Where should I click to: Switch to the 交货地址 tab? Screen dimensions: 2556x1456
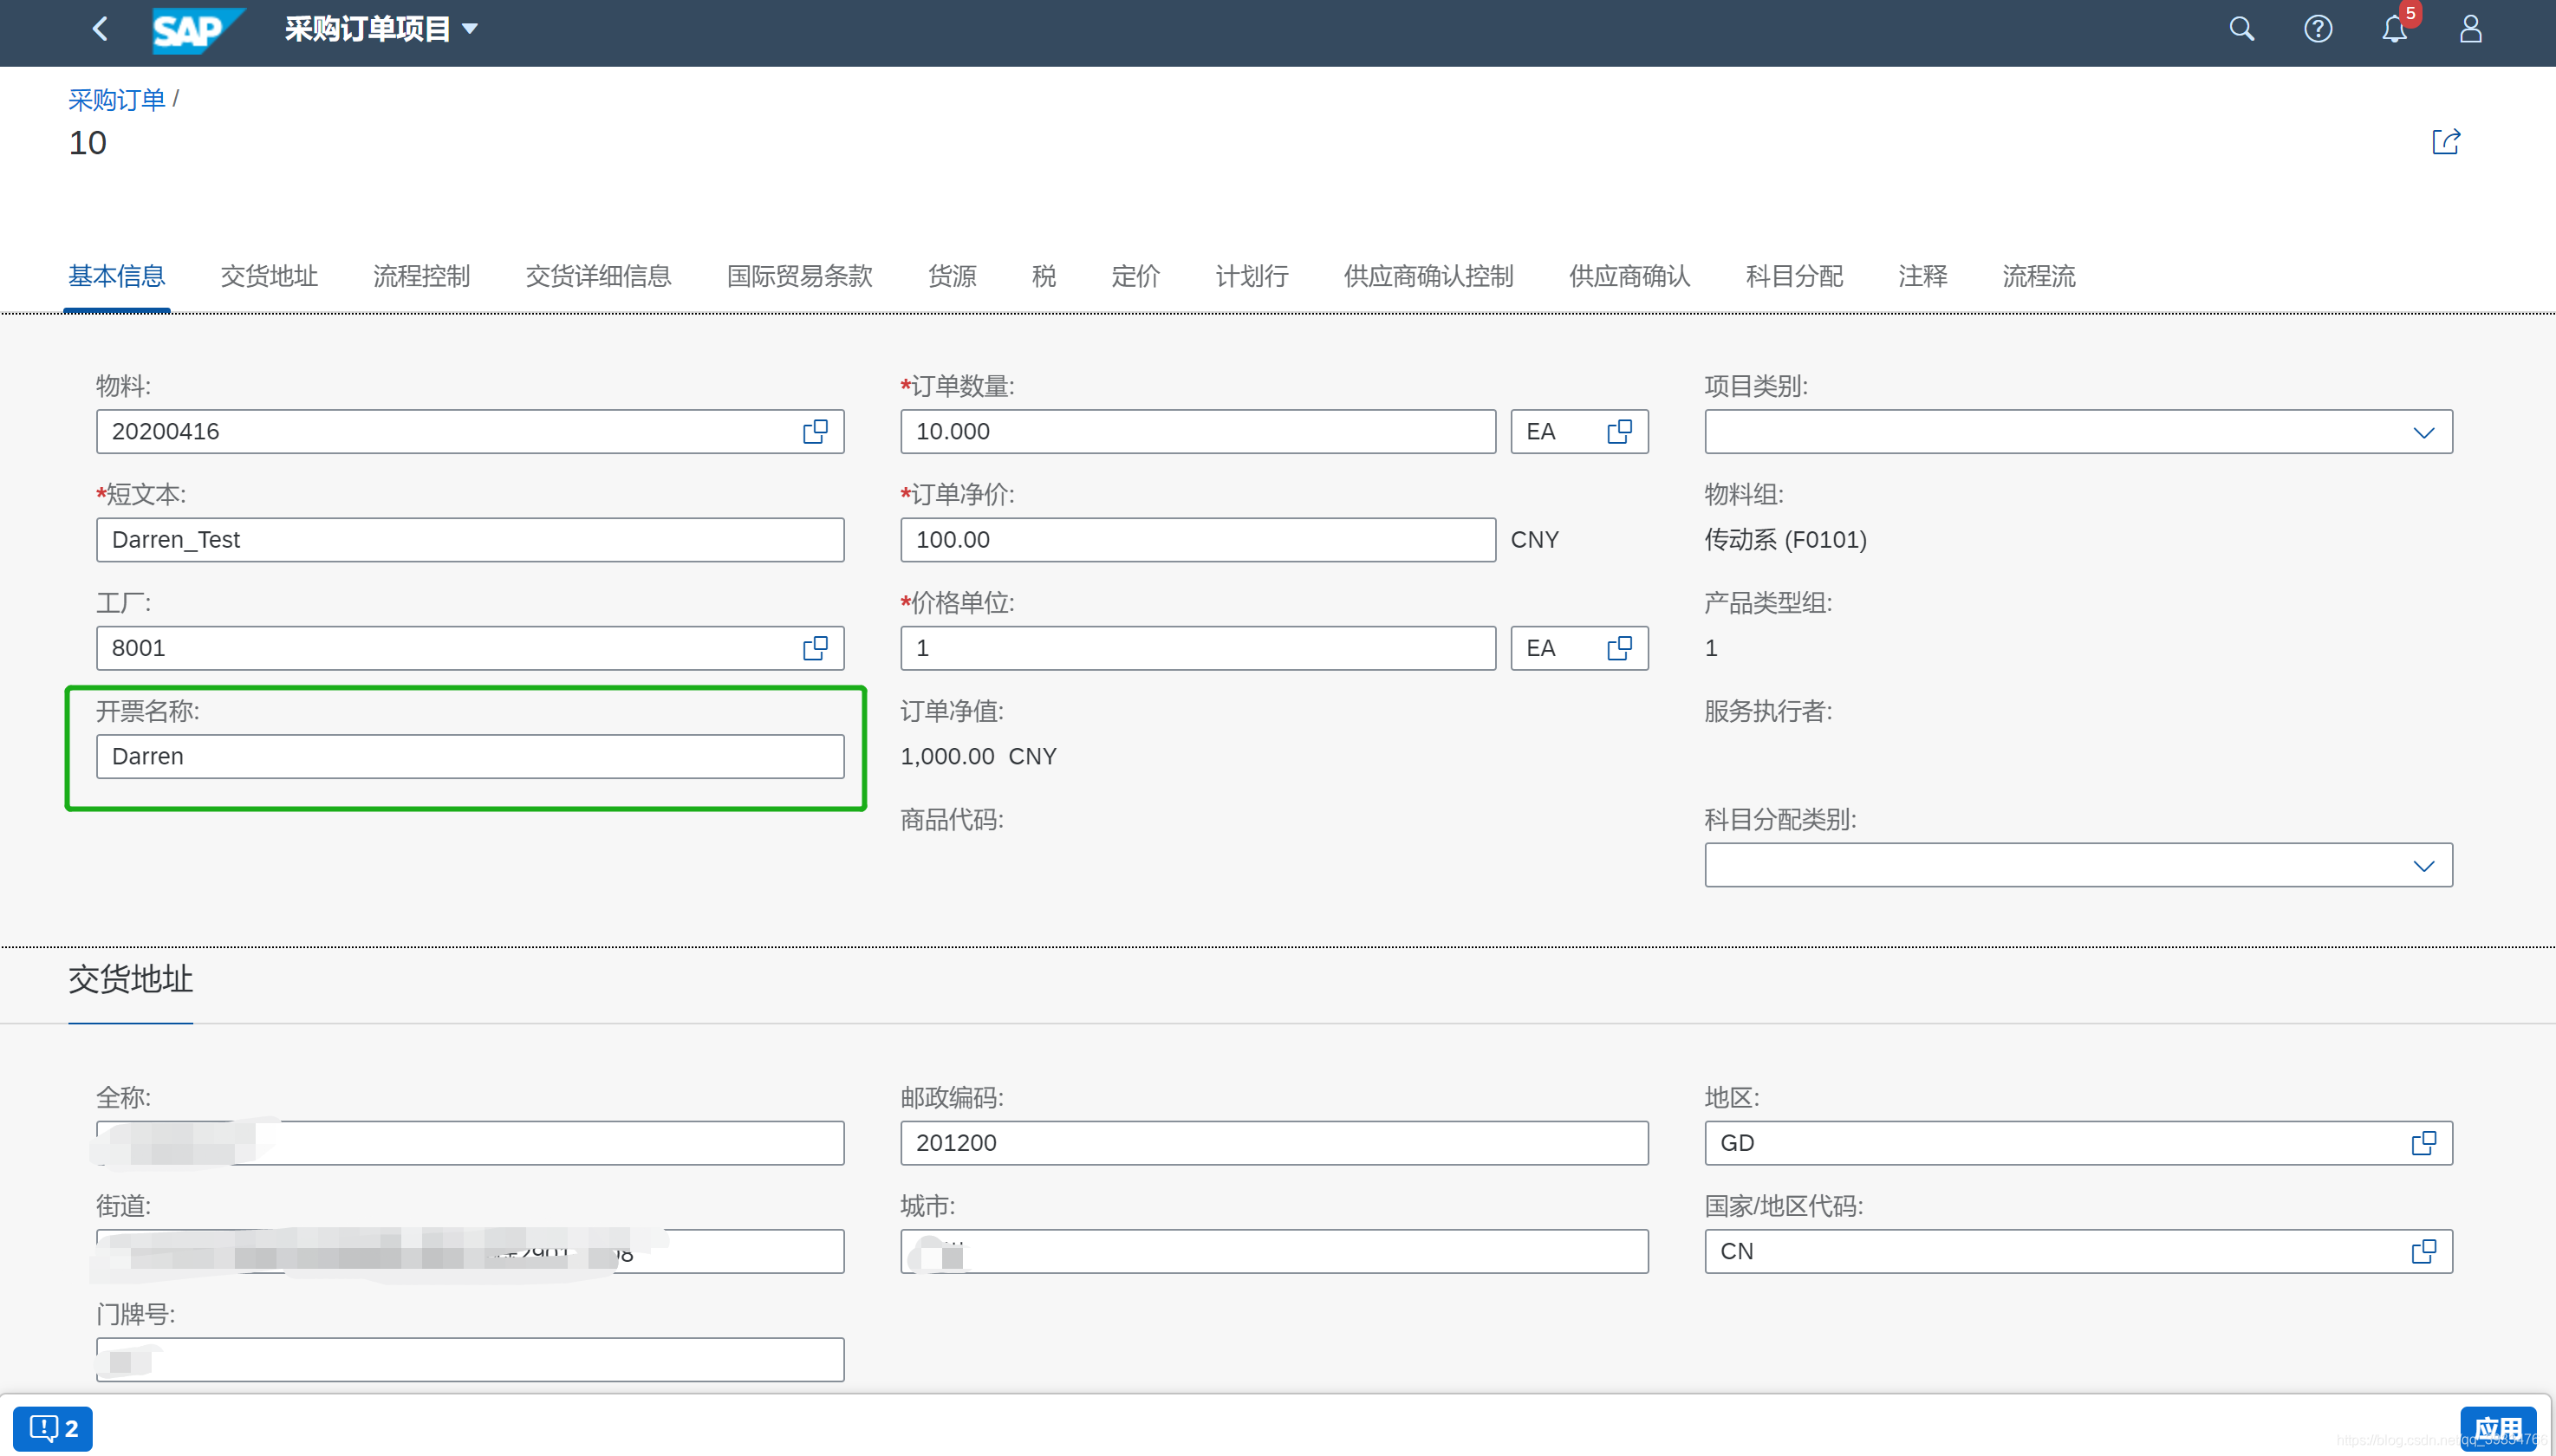click(269, 276)
